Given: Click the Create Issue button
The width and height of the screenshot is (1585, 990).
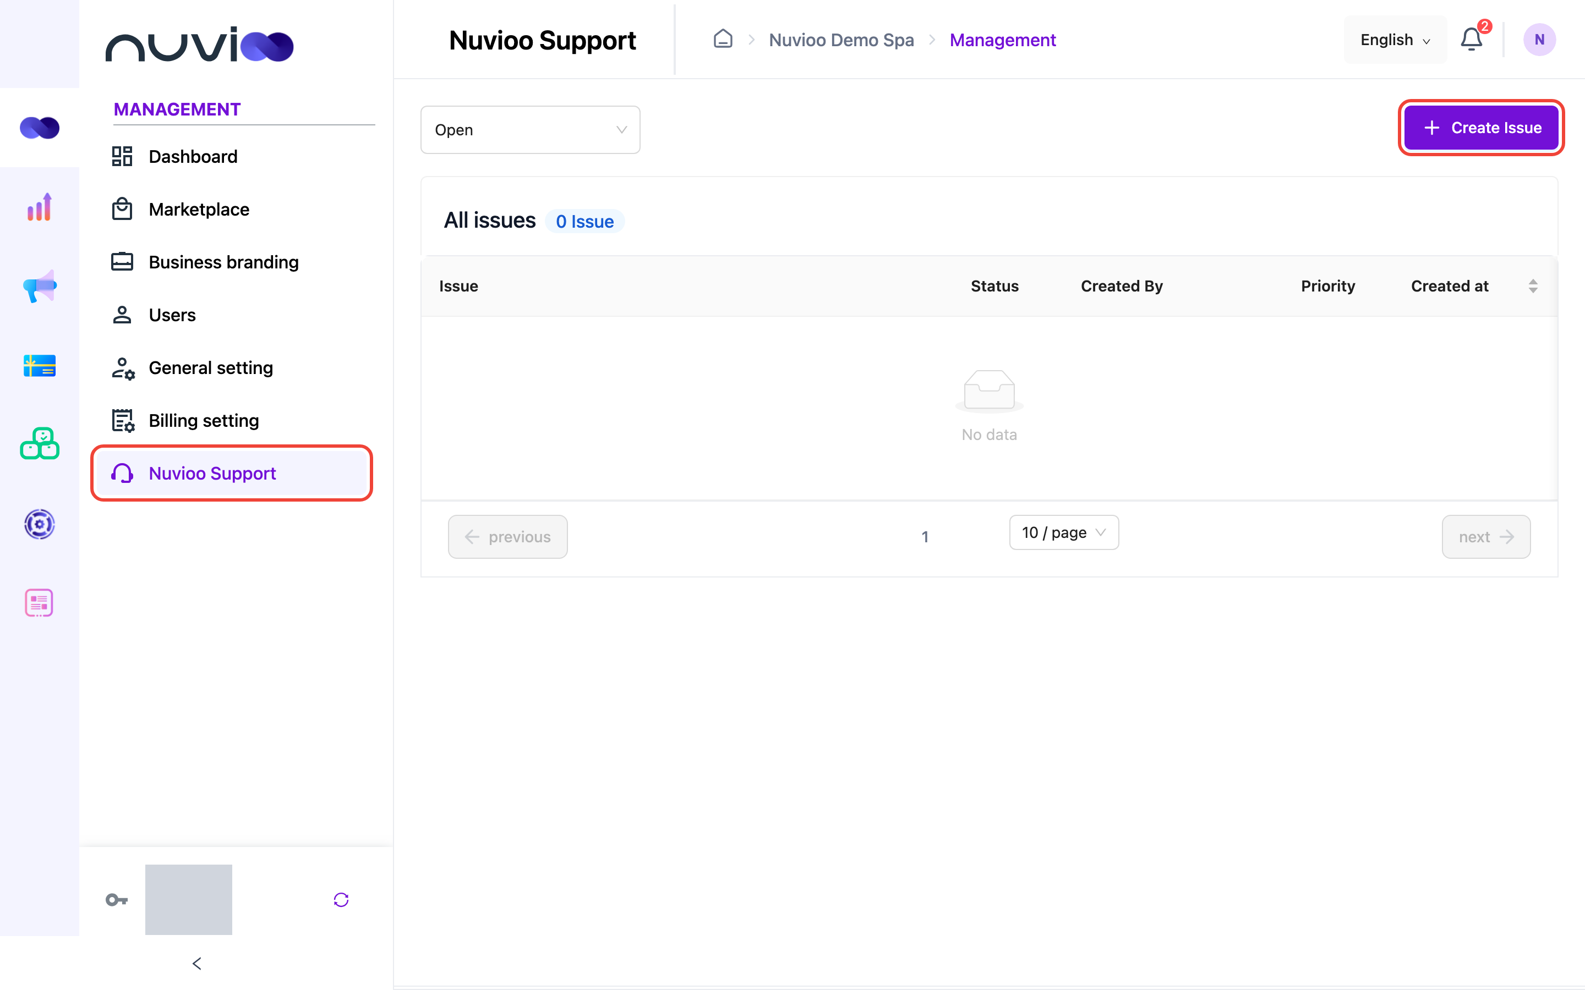Looking at the screenshot, I should point(1482,128).
